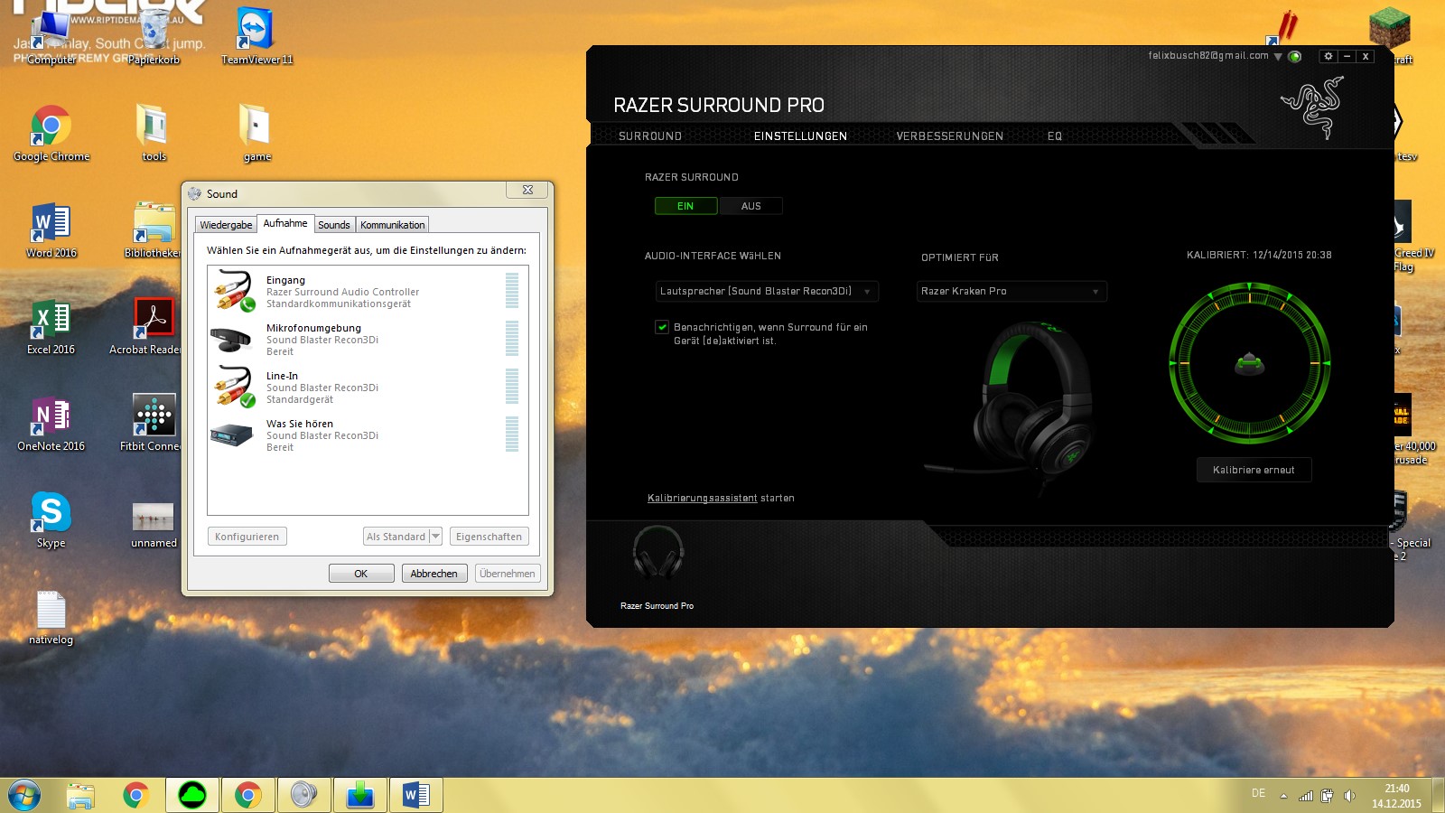This screenshot has height=813, width=1445.
Task: Click the green download arrow taskbar icon
Action: pos(360,795)
